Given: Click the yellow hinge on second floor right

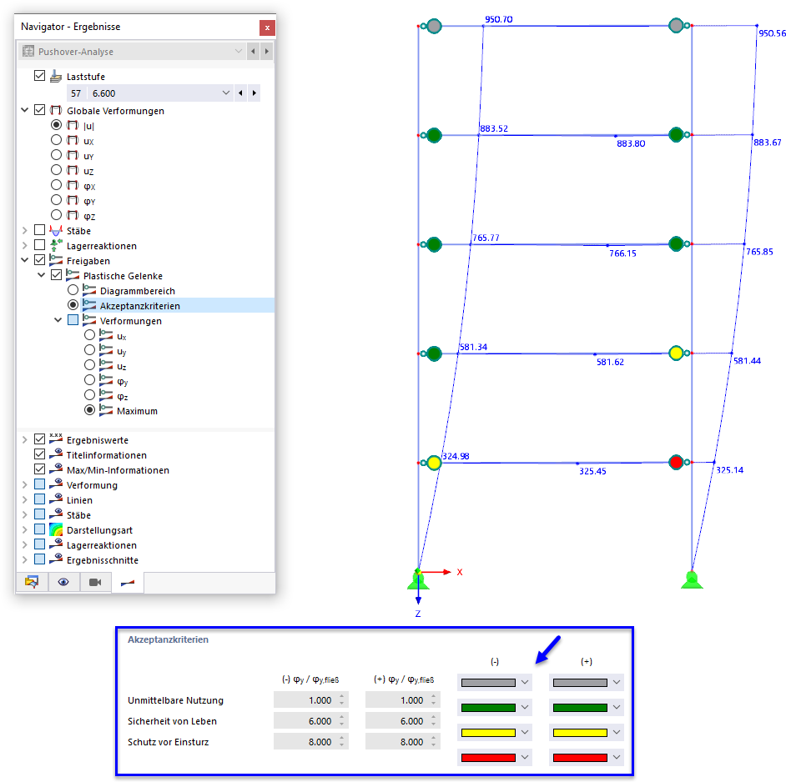Looking at the screenshot, I should 676,353.
